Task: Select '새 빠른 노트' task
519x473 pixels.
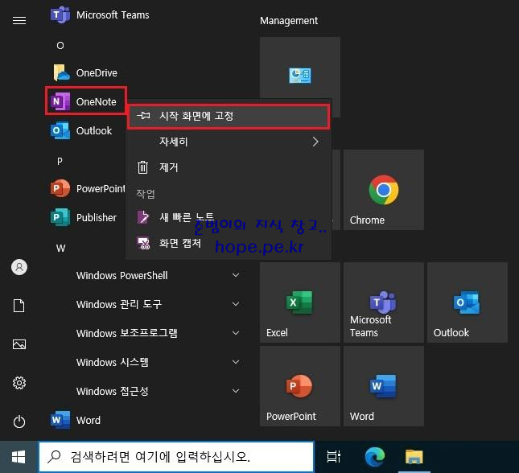Action: tap(229, 217)
